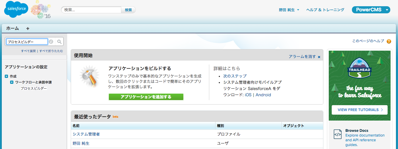Open the ホーム tab

click(x=12, y=28)
